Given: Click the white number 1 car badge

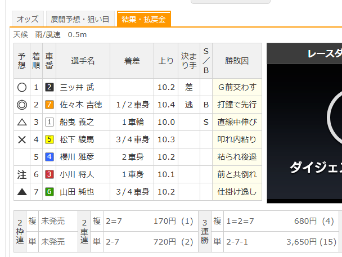Looking at the screenshot, I should (x=49, y=122).
